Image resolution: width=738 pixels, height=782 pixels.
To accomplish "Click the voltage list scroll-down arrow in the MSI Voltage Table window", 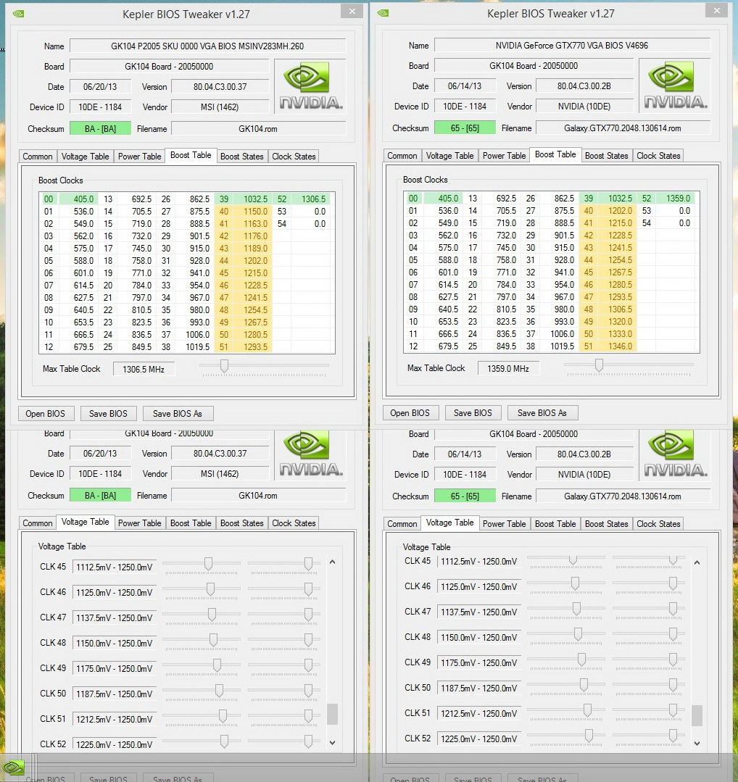I will point(332,743).
